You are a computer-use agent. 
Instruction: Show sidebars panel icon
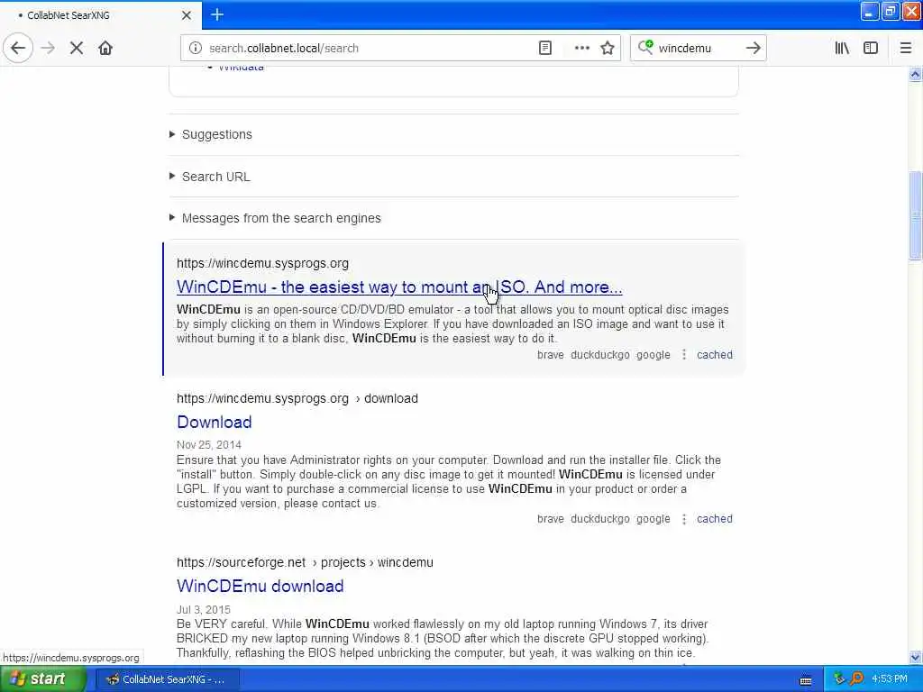871,48
